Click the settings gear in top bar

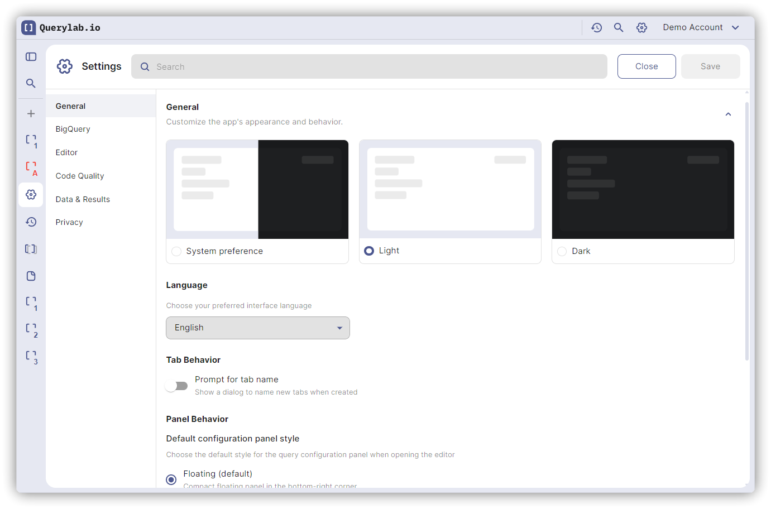tap(641, 27)
